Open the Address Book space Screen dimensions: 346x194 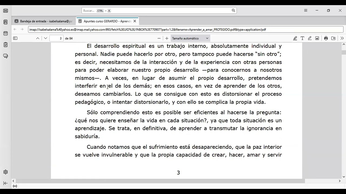[5, 22]
